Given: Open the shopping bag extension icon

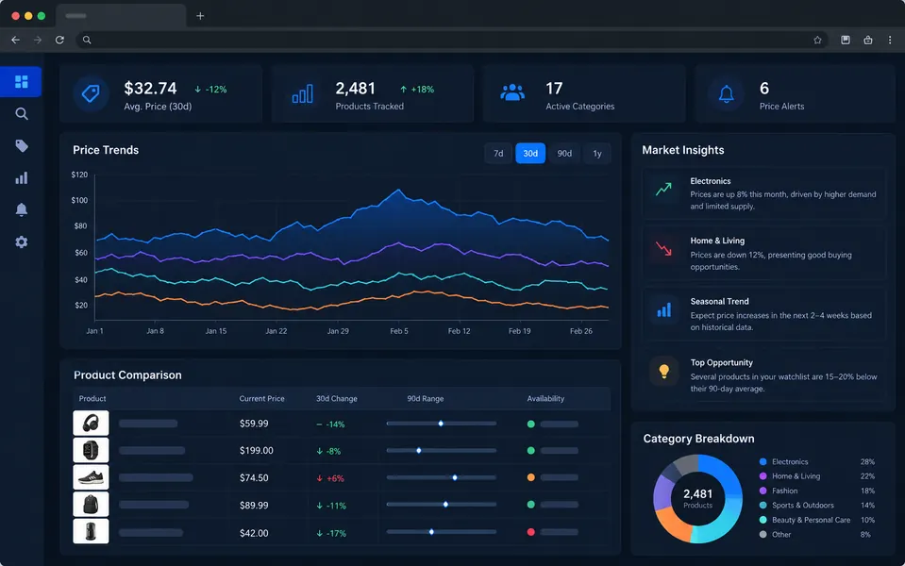Looking at the screenshot, I should [x=867, y=40].
